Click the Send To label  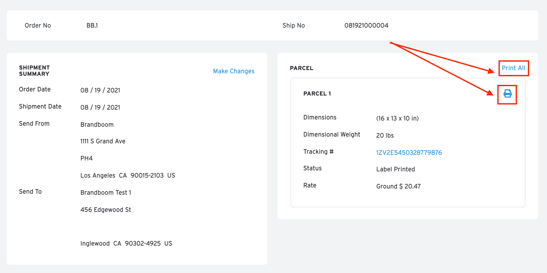click(x=30, y=192)
